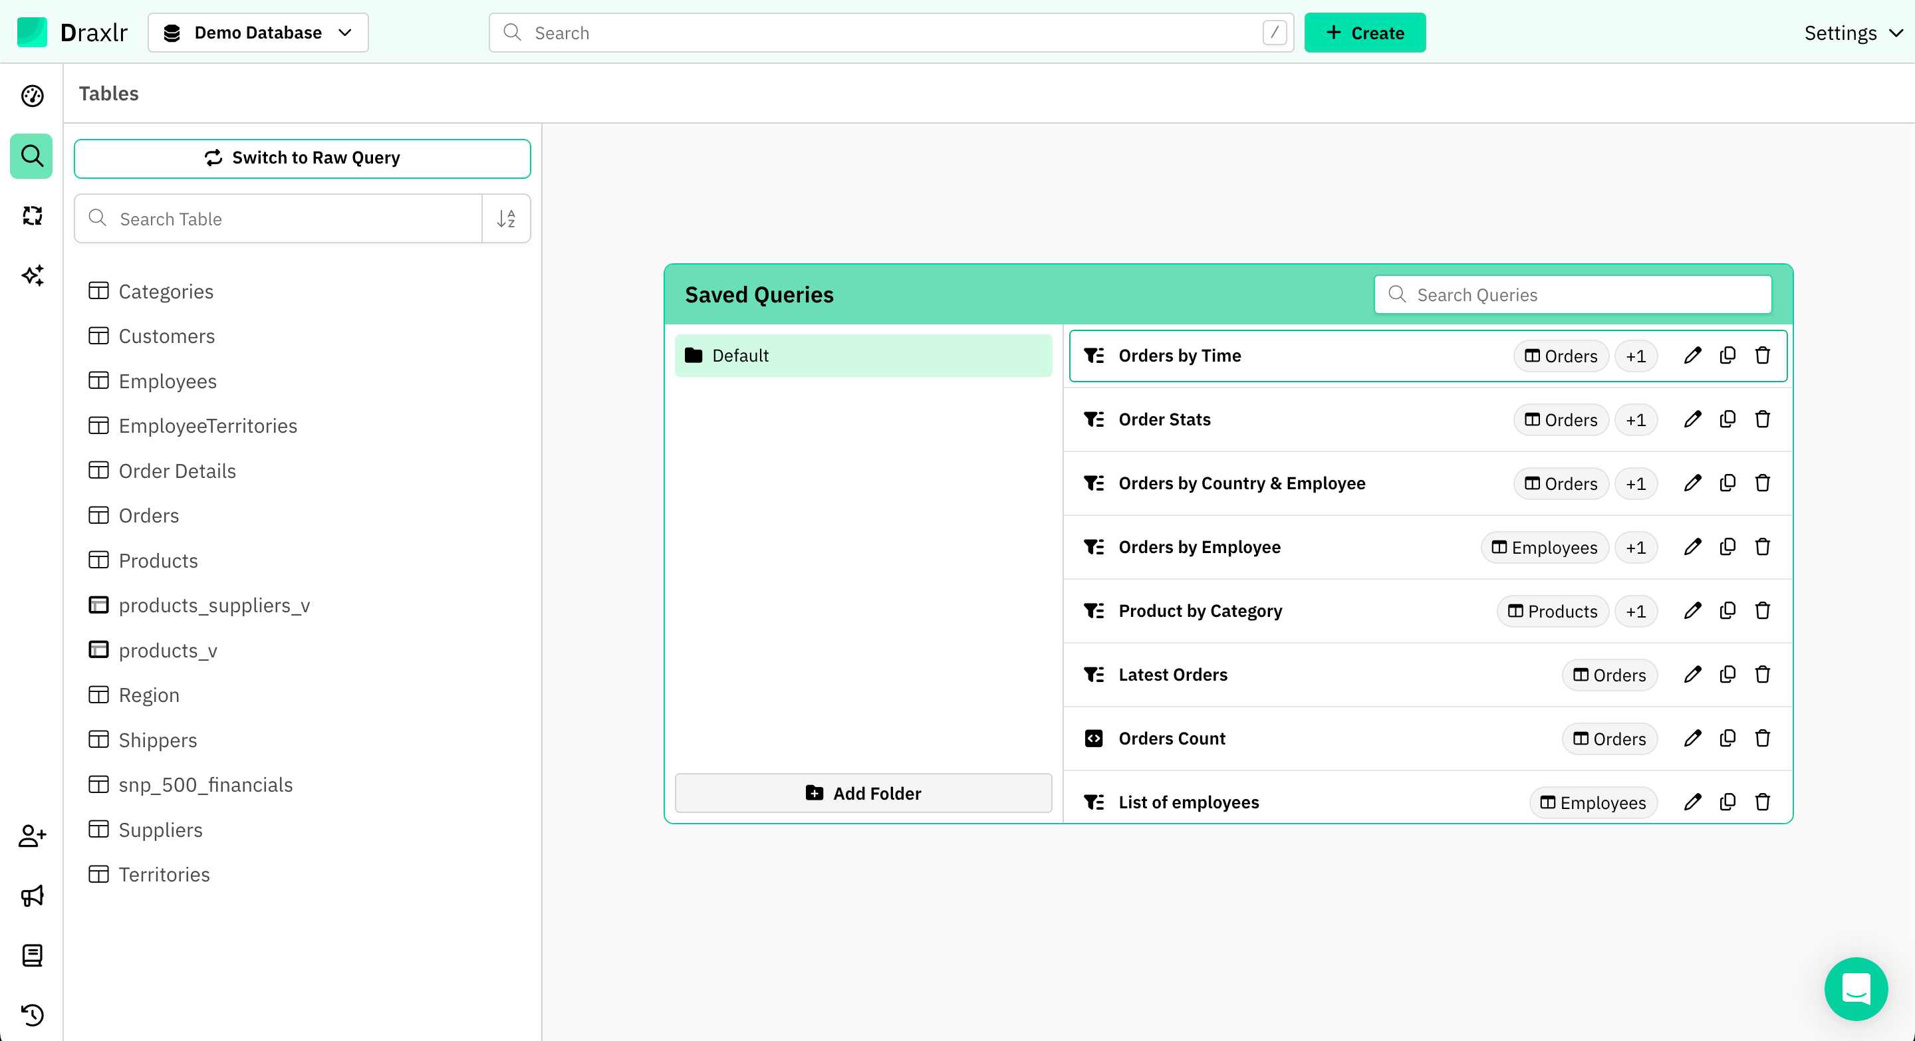Open the chat support bubble
Screen dimensions: 1915x1041
point(1856,989)
